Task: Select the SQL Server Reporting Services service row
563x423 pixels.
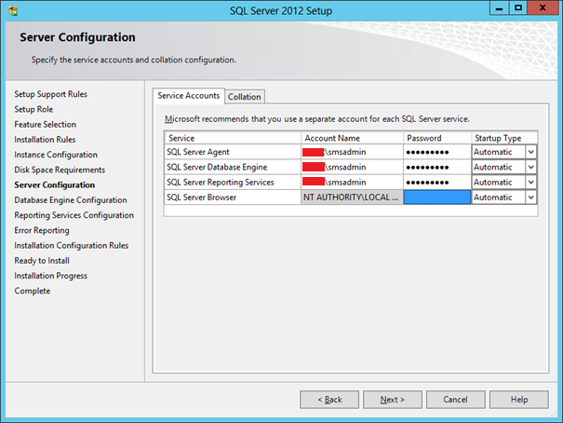Action: coord(233,183)
